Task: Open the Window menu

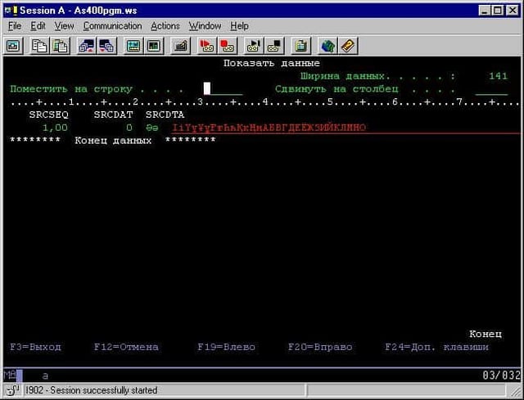Action: 206,26
